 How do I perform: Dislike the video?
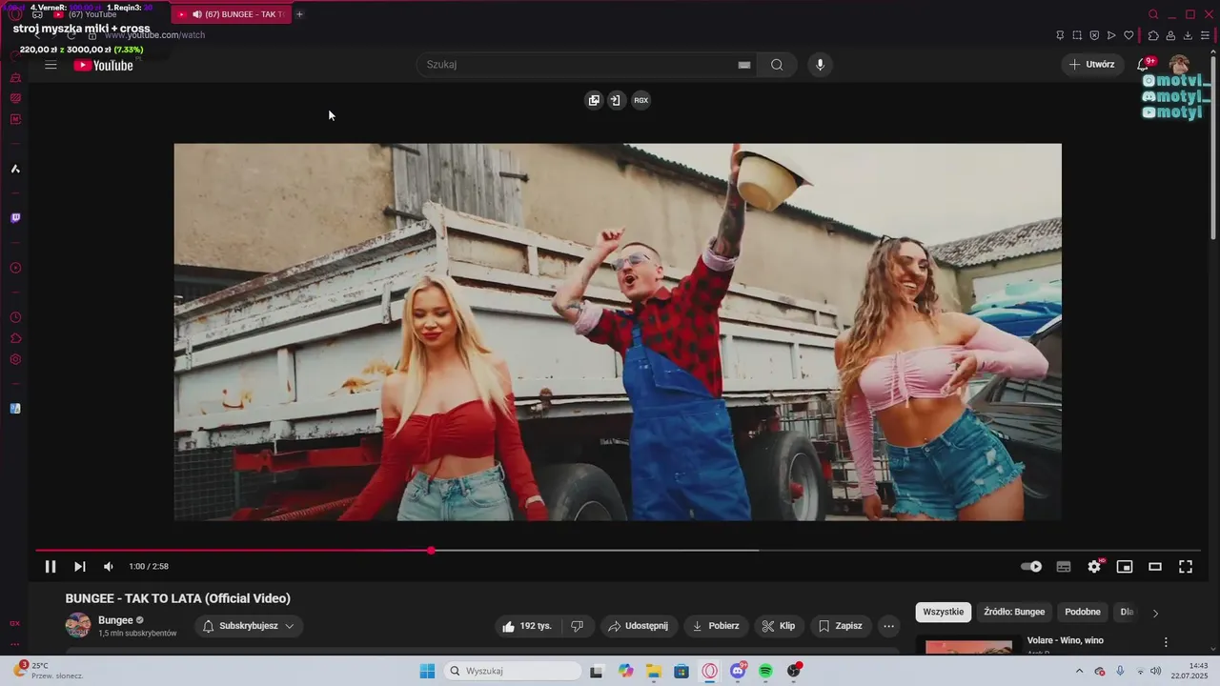pyautogui.click(x=577, y=626)
